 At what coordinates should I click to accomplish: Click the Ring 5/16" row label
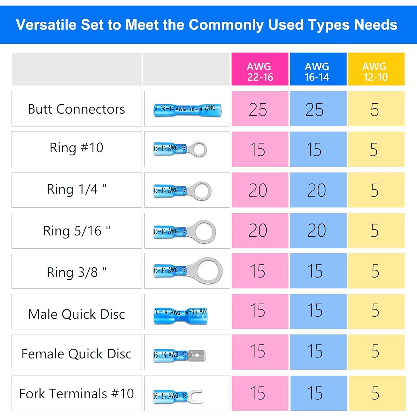(76, 231)
